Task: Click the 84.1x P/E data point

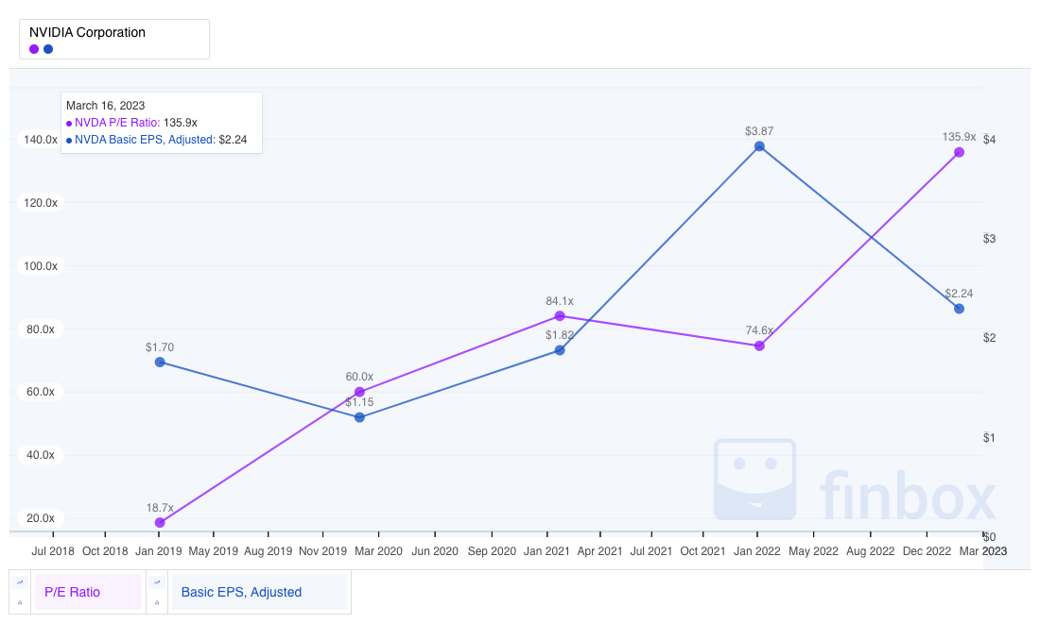Action: click(560, 316)
